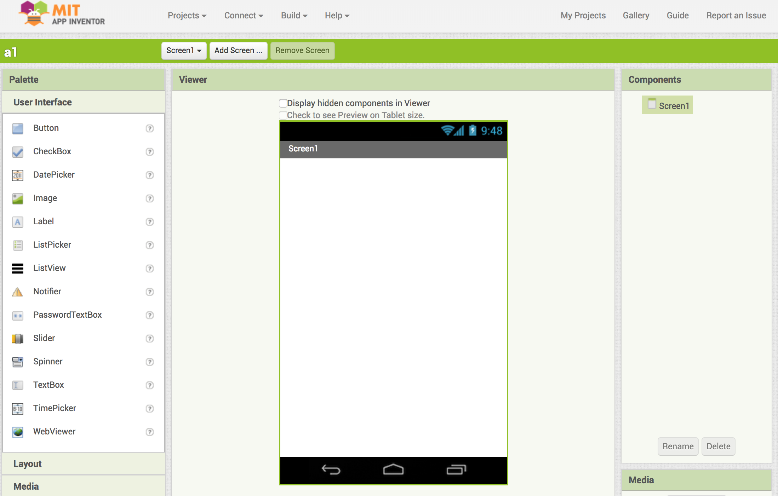Select Screen1 in the Components tree

coord(674,106)
